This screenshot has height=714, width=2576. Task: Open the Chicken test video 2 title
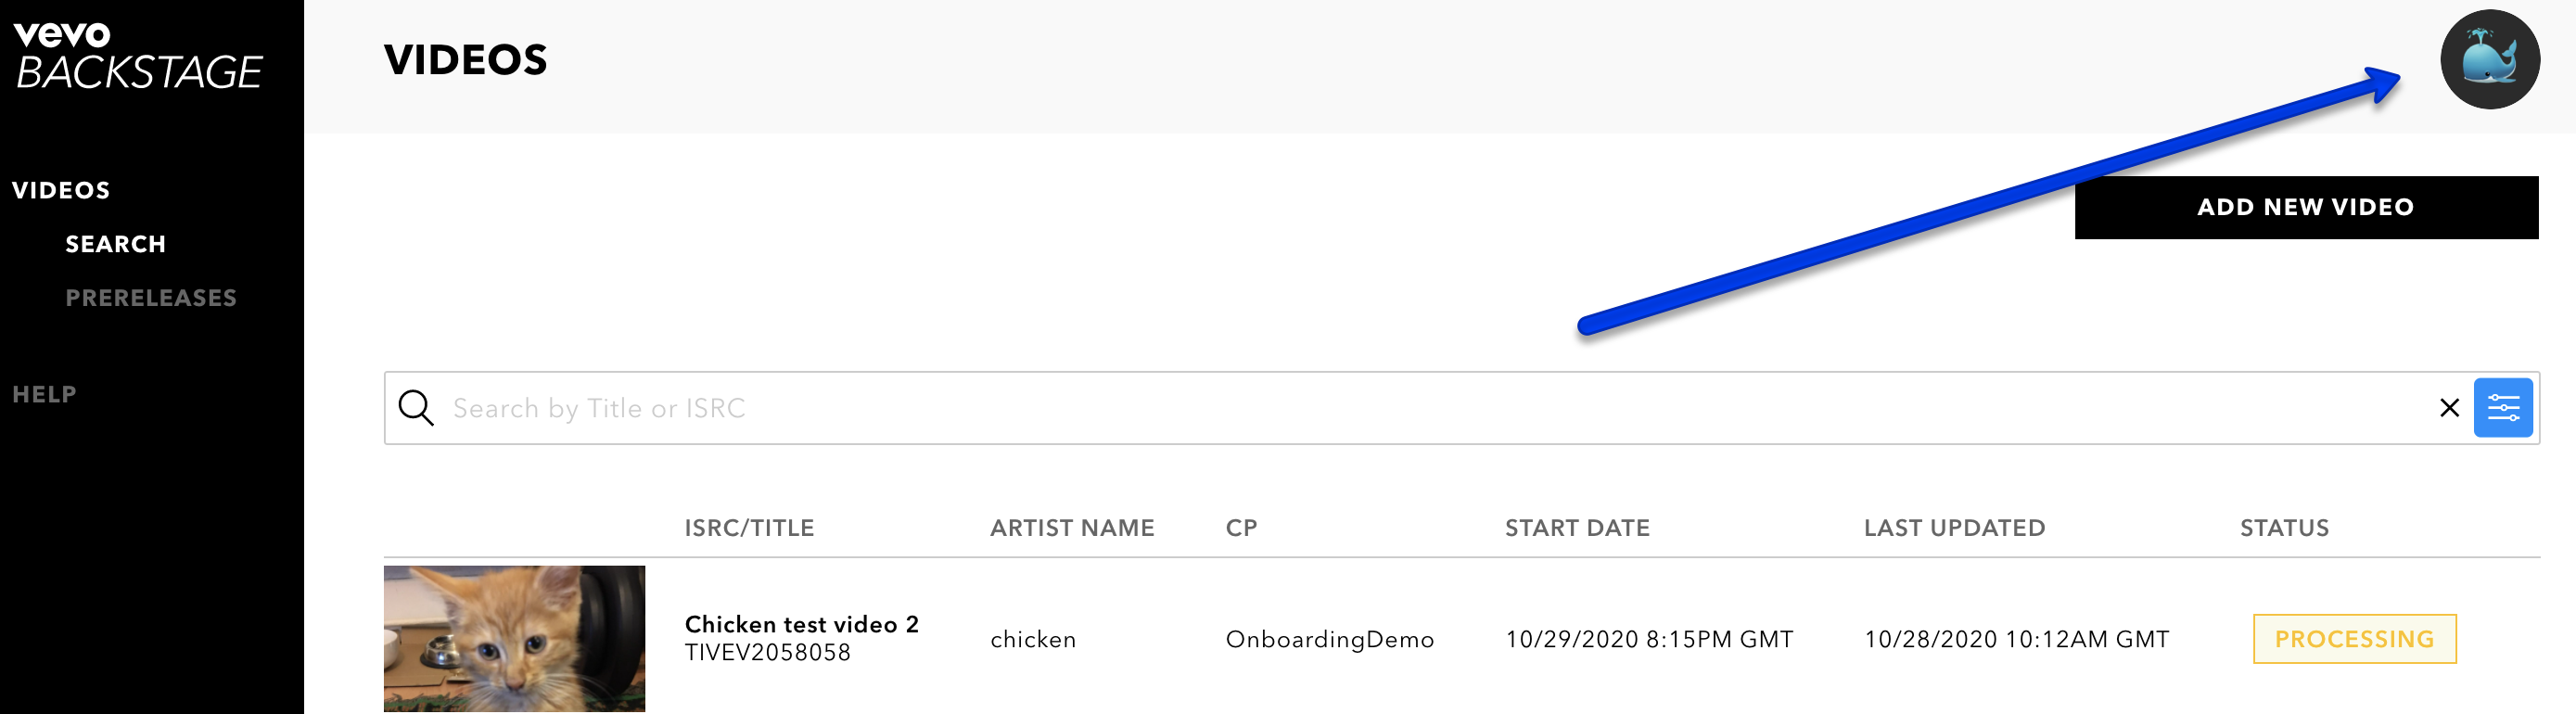[x=801, y=625]
